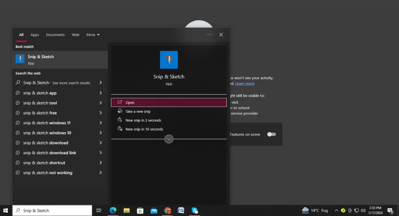This screenshot has width=399, height=216.
Task: Click the weather widget showing 14°C Fog
Action: click(314, 211)
